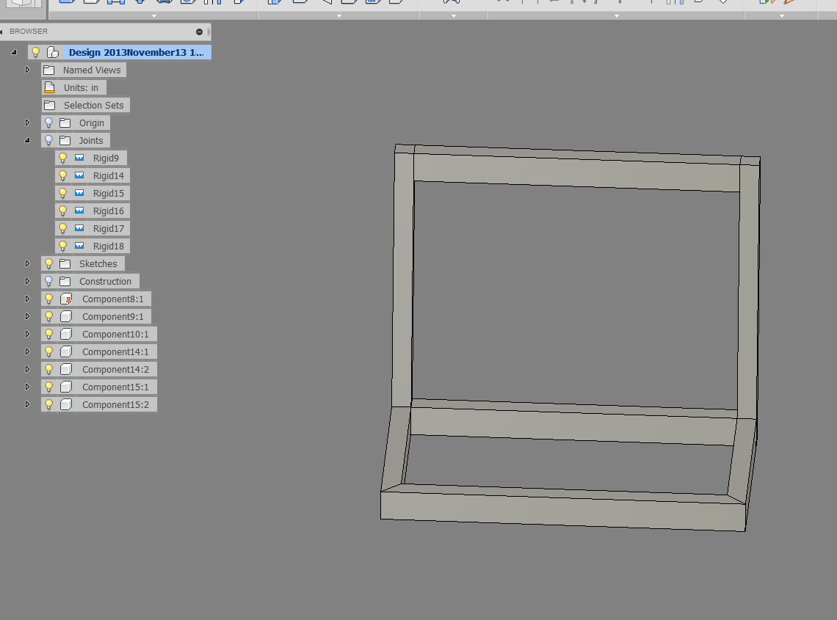Hide Component10:1 with its lightbulb

(48, 334)
